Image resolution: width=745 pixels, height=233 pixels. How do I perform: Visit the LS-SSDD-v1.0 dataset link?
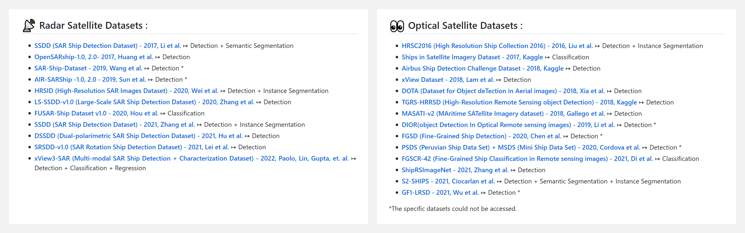144,102
